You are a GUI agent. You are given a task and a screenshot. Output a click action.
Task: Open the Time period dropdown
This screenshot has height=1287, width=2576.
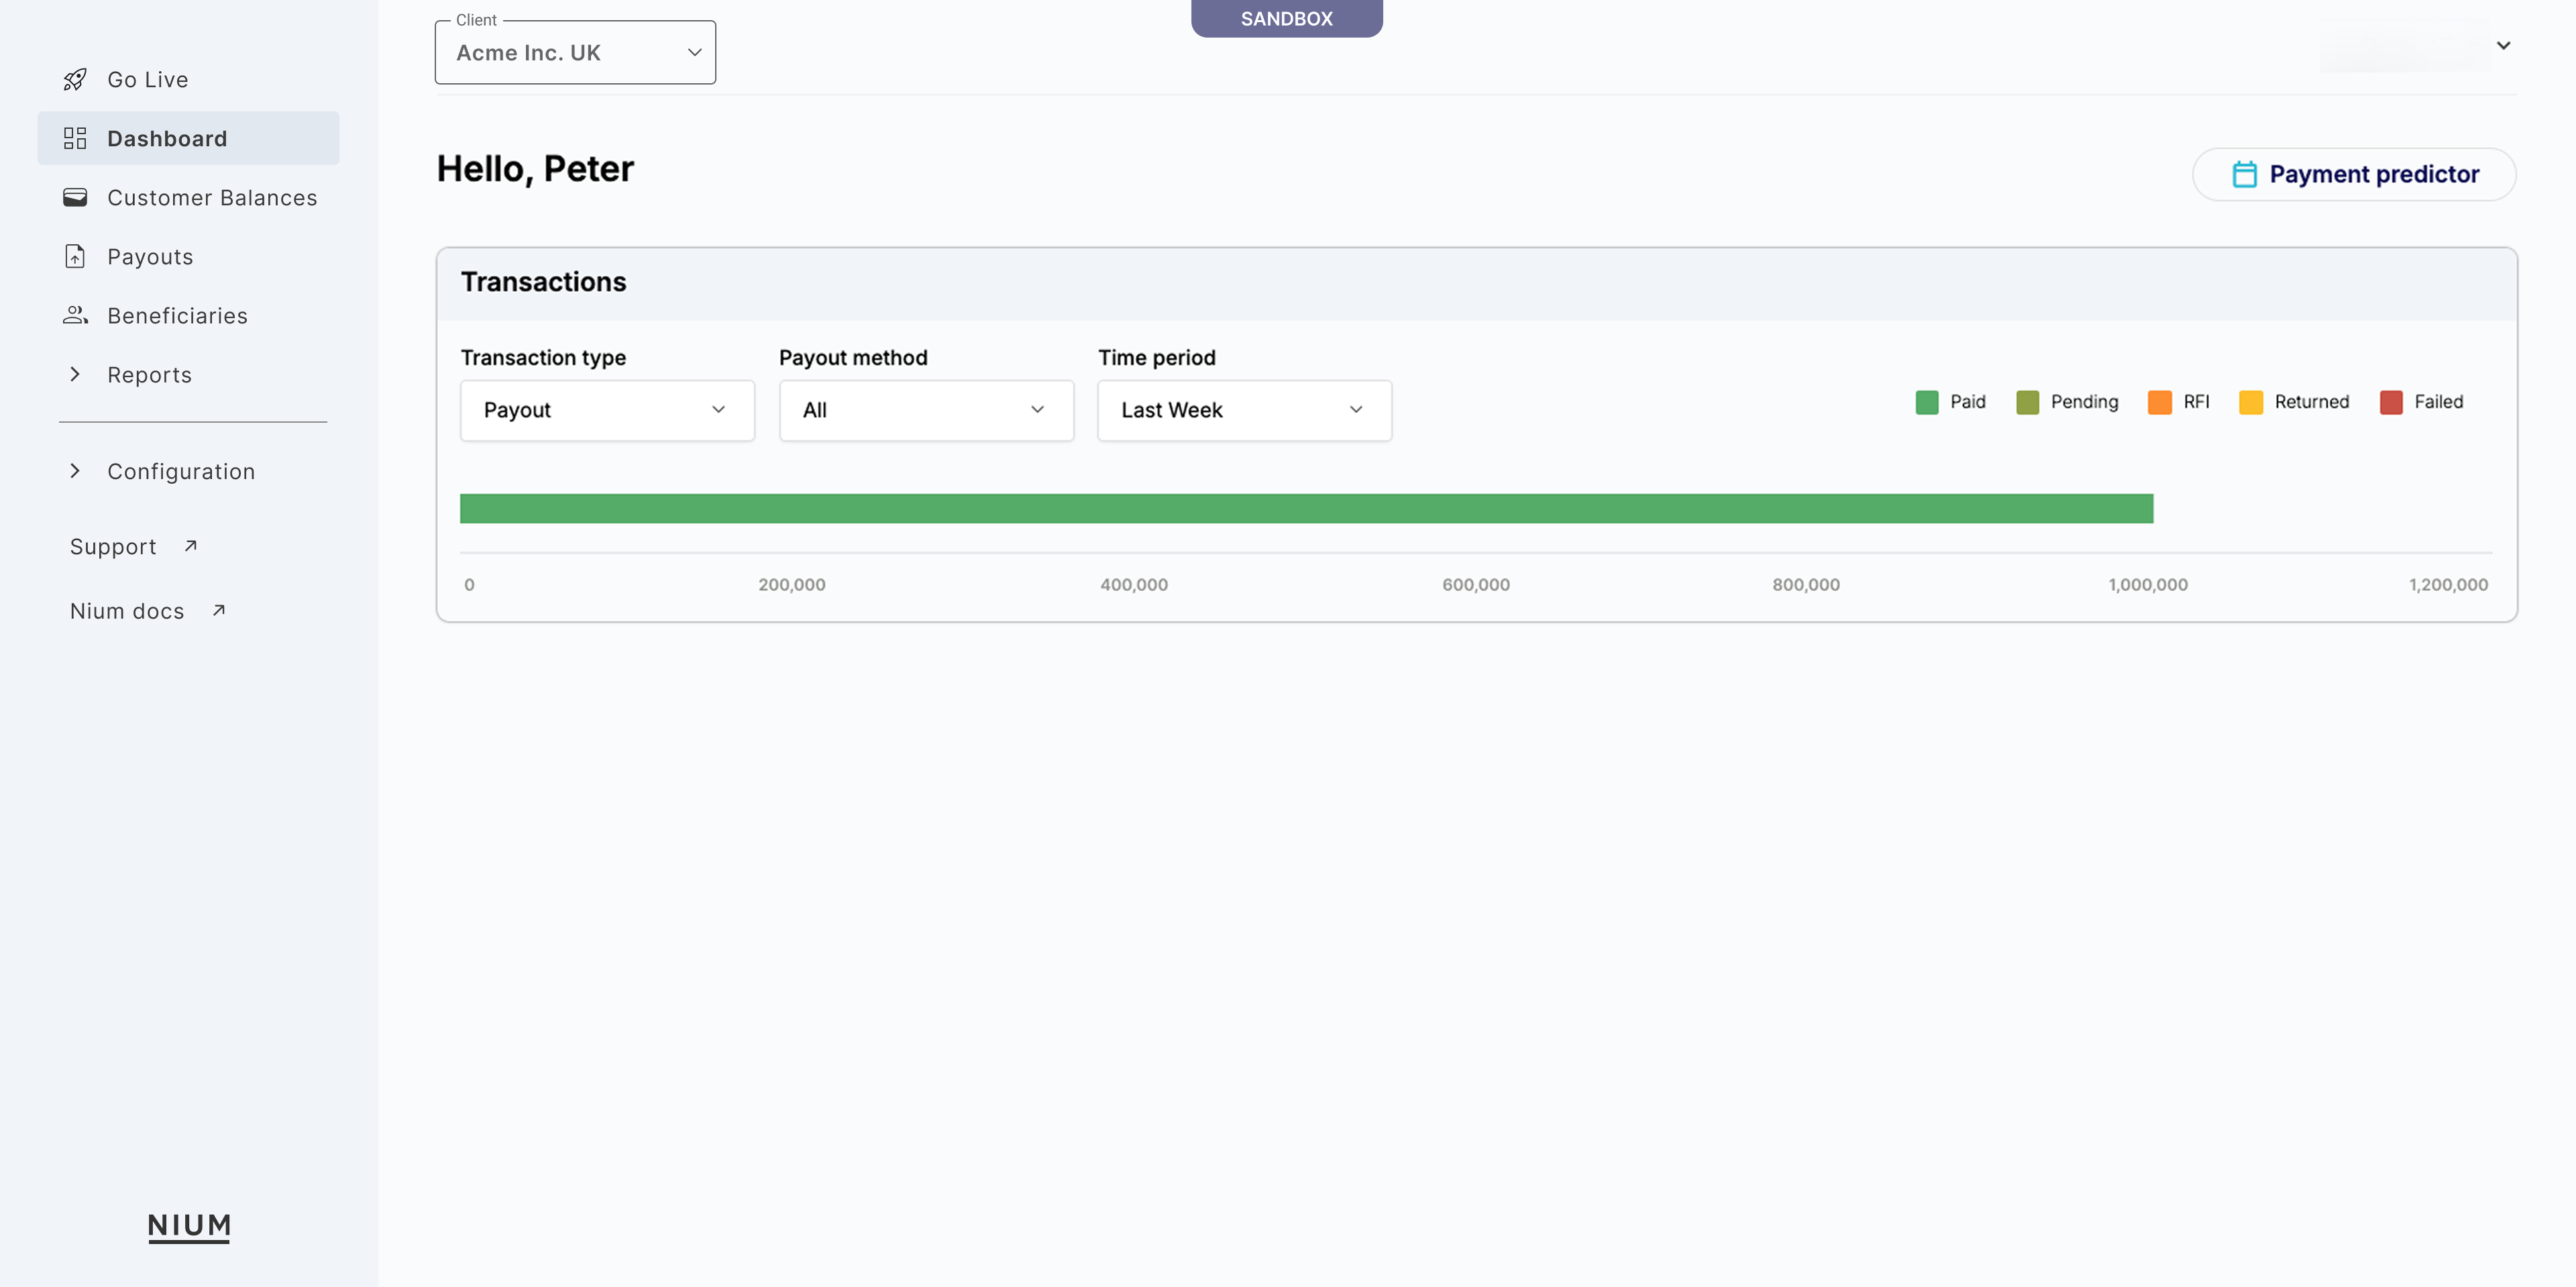click(1244, 410)
